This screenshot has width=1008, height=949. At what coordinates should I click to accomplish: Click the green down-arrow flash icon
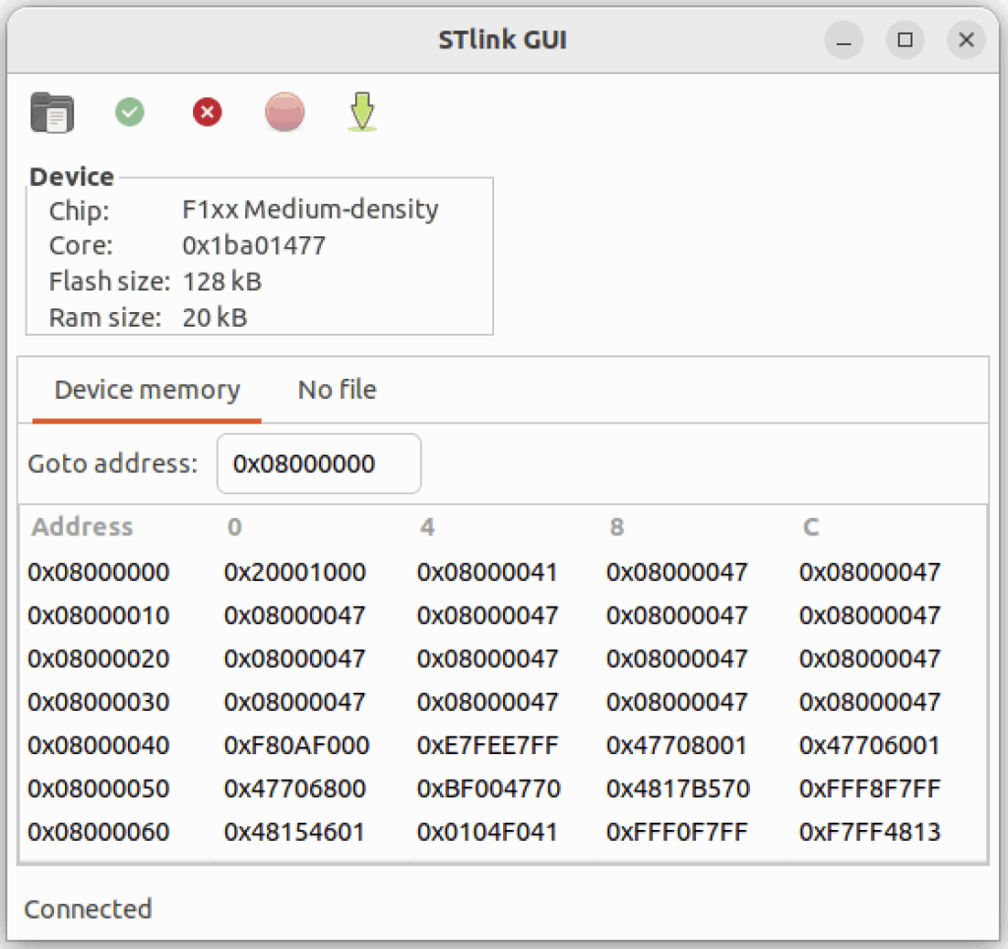(x=362, y=112)
